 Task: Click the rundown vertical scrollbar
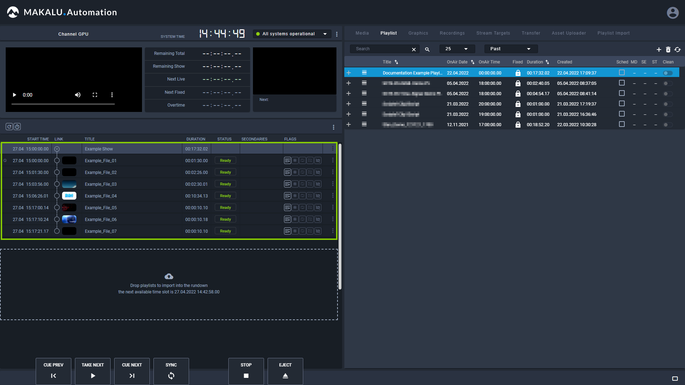point(340,216)
